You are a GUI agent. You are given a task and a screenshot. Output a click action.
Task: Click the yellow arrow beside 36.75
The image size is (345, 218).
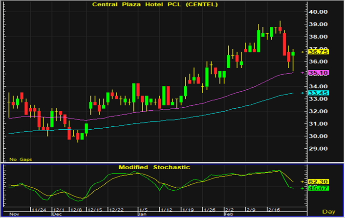coord(302,51)
